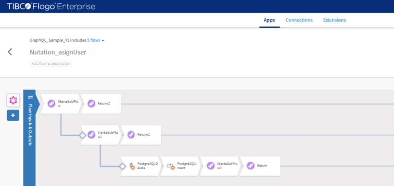Click the branch diamond before PostgreSQLDelete
The image size is (394, 186).
[x=122, y=166]
